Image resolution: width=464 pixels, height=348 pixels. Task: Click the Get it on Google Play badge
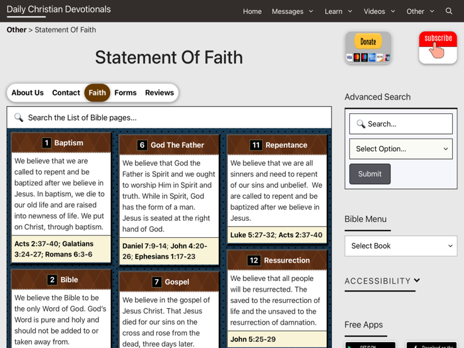370,345
